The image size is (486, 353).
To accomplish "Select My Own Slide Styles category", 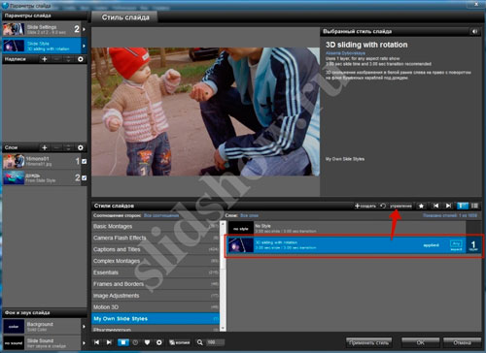I will (x=156, y=319).
